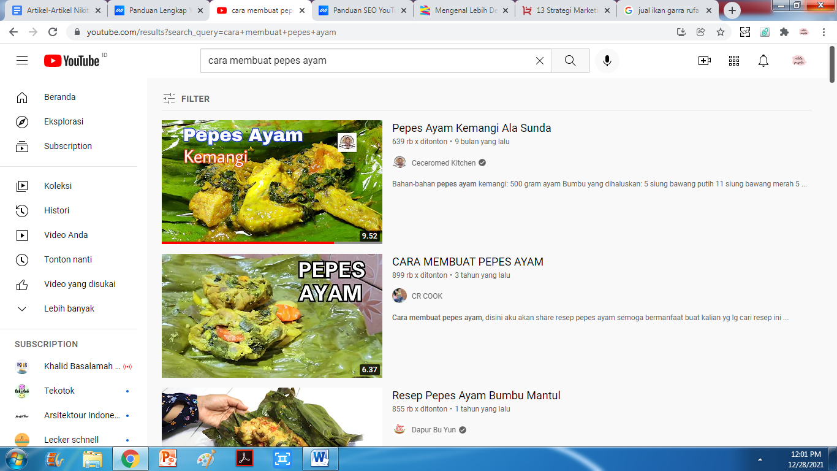837x471 pixels.
Task: Open the Chrome three-dot menu
Action: coord(824,32)
